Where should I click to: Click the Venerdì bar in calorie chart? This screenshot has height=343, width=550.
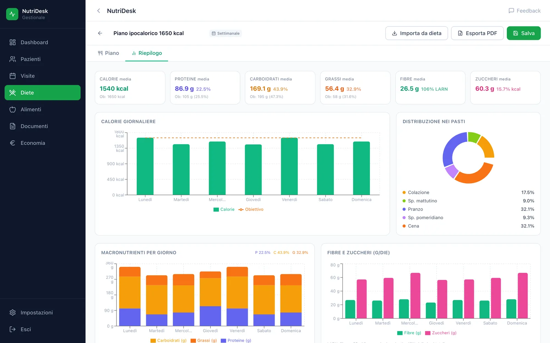pos(289,166)
